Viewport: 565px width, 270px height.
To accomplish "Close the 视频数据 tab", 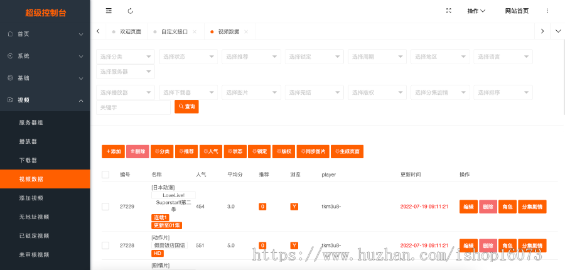I will coord(246,32).
